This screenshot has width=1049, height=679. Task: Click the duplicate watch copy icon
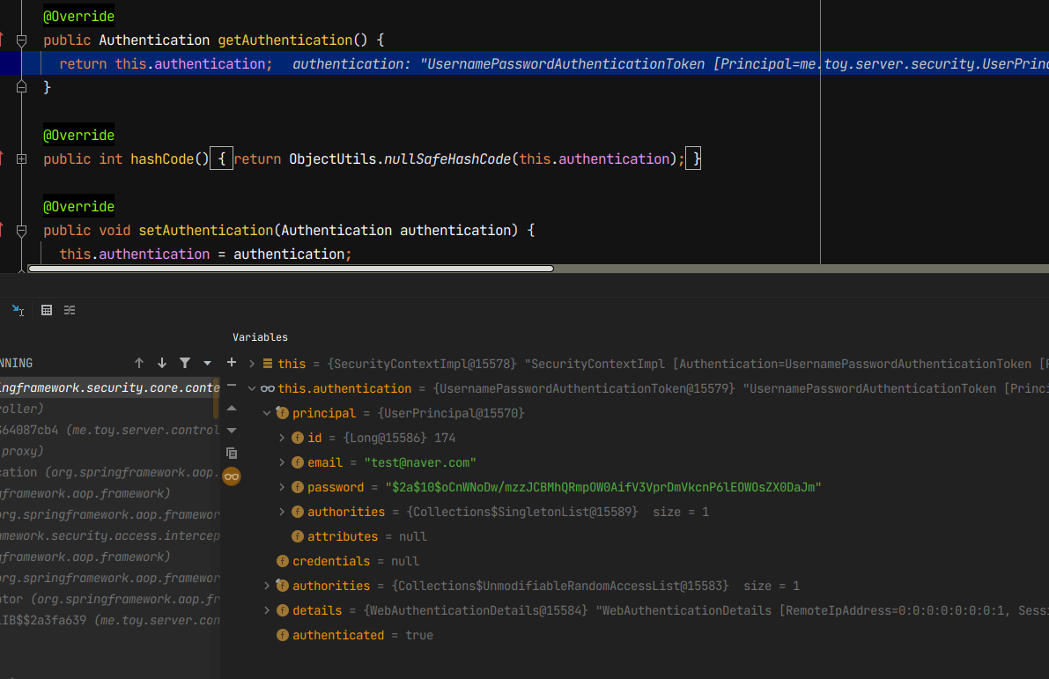pos(232,454)
